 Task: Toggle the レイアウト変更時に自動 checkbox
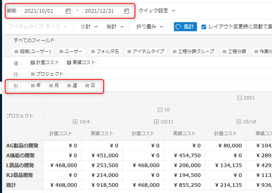[204, 27]
